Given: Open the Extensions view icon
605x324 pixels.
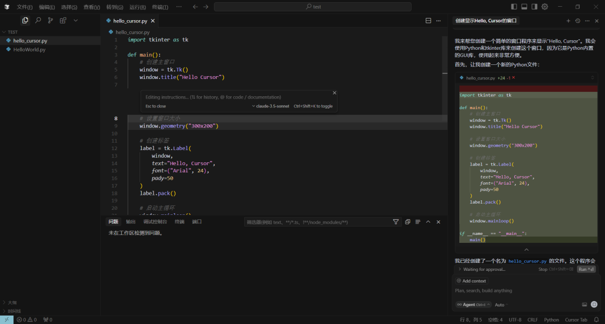Looking at the screenshot, I should pyautogui.click(x=63, y=20).
